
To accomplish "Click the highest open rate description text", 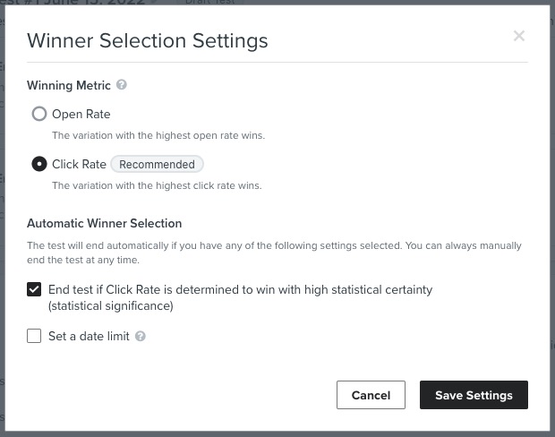I will coord(158,136).
